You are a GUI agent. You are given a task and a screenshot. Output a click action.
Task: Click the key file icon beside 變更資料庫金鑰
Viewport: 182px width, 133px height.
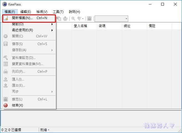[x=6, y=64]
